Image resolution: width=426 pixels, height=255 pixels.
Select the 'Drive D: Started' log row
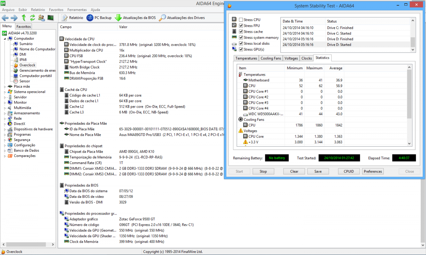point(345,45)
